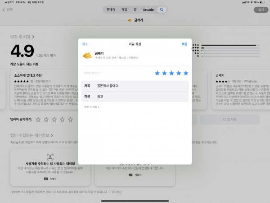The width and height of the screenshot is (270, 203).
Task: Tap 사용자를 추적하는 데 사용되는 데이터 heading
Action: coord(50,164)
